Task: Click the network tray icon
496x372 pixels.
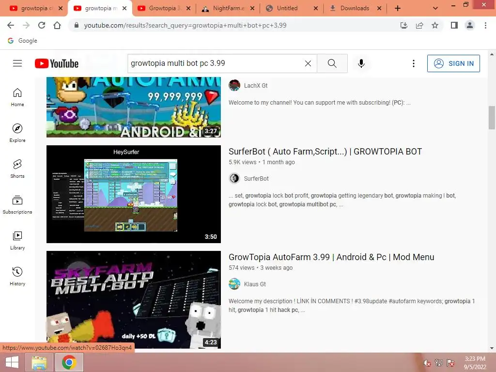Action: (439, 362)
